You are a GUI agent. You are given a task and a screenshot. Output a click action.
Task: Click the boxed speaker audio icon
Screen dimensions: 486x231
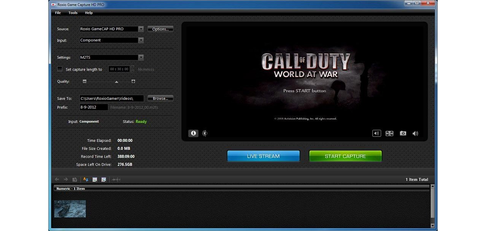pos(376,133)
